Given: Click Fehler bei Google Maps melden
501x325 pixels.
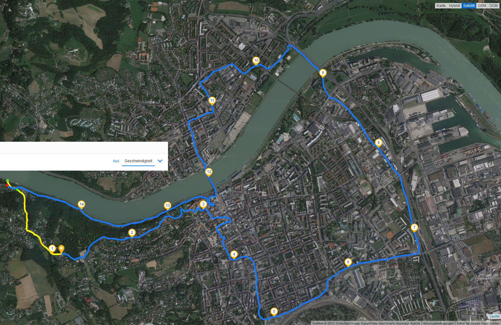Looking at the screenshot, I should (478, 323).
